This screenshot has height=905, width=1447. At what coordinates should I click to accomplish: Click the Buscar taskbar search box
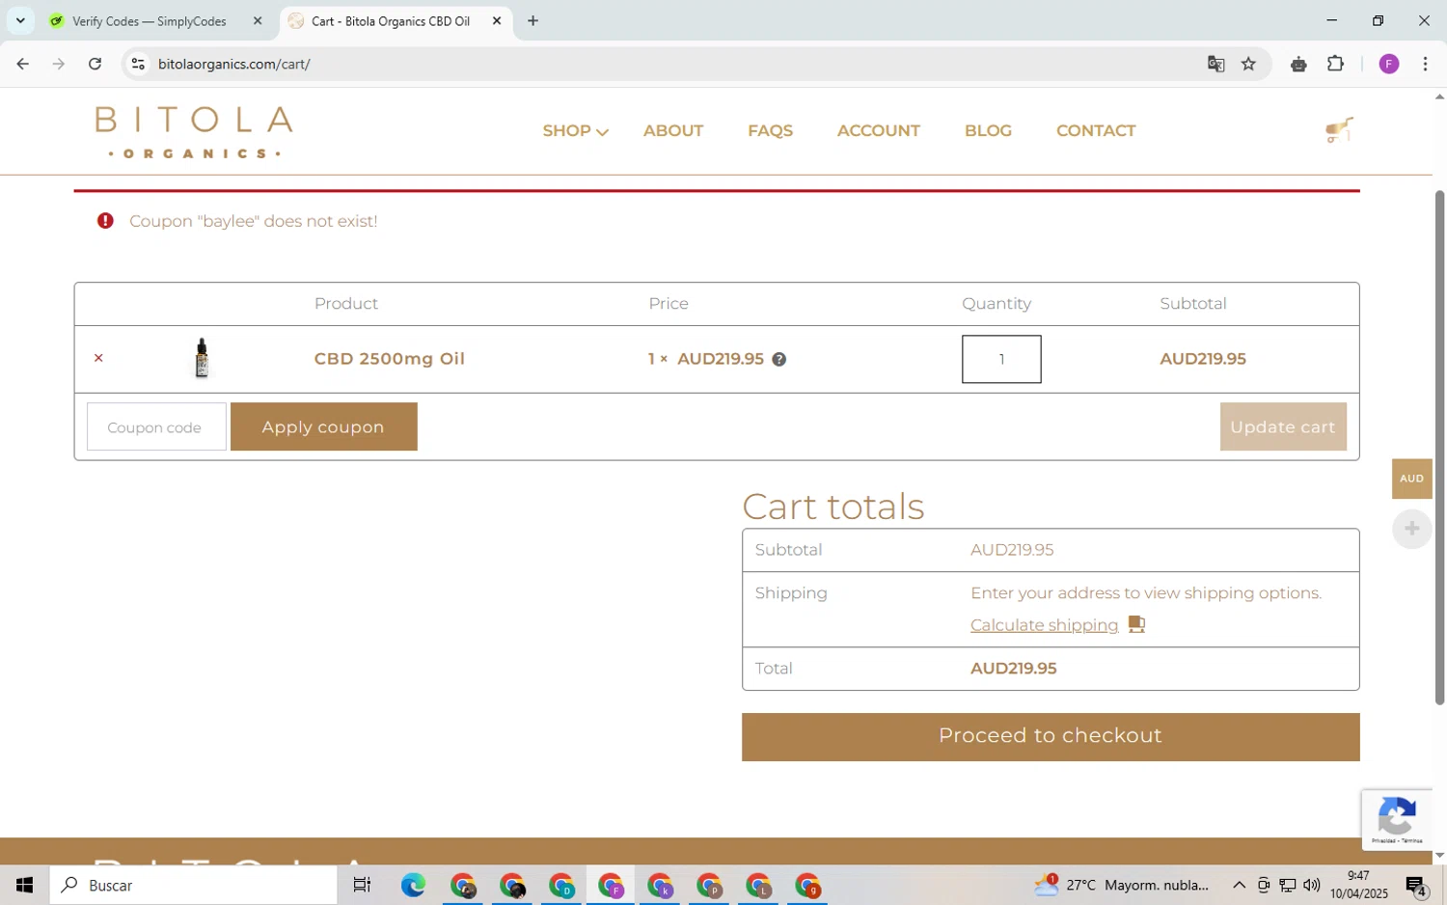click(x=193, y=885)
